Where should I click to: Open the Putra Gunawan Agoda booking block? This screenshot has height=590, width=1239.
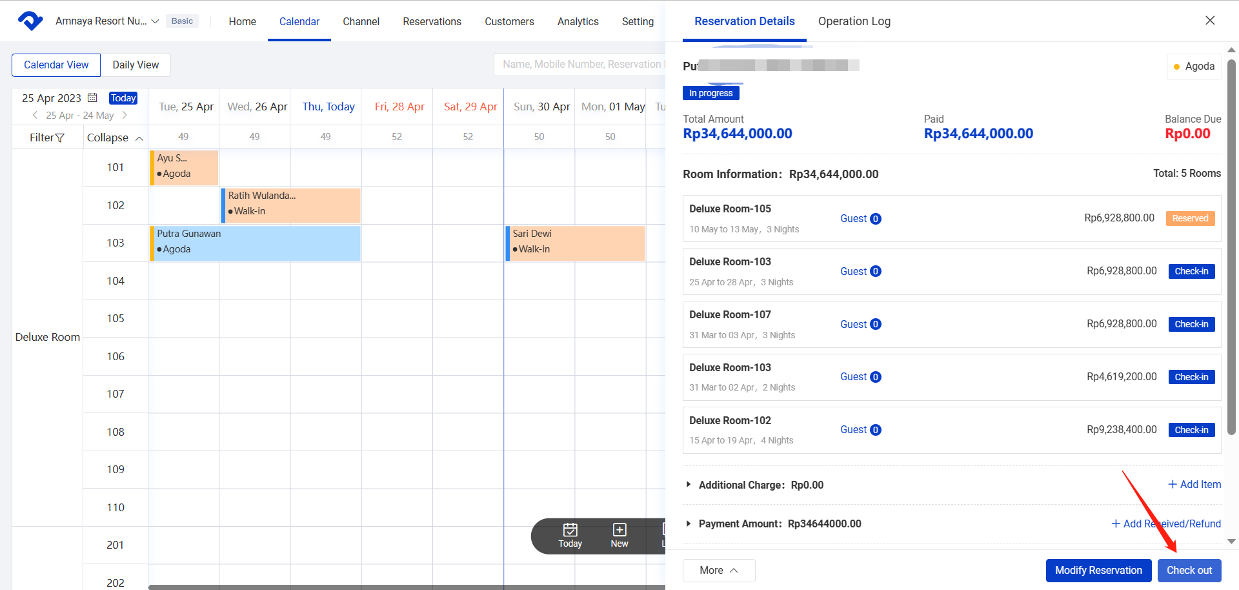[255, 243]
